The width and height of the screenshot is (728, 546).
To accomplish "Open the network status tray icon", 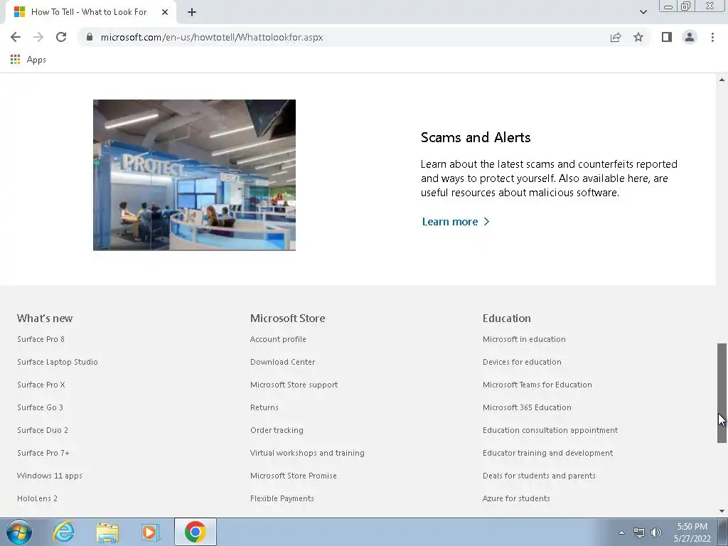I will coord(639,532).
